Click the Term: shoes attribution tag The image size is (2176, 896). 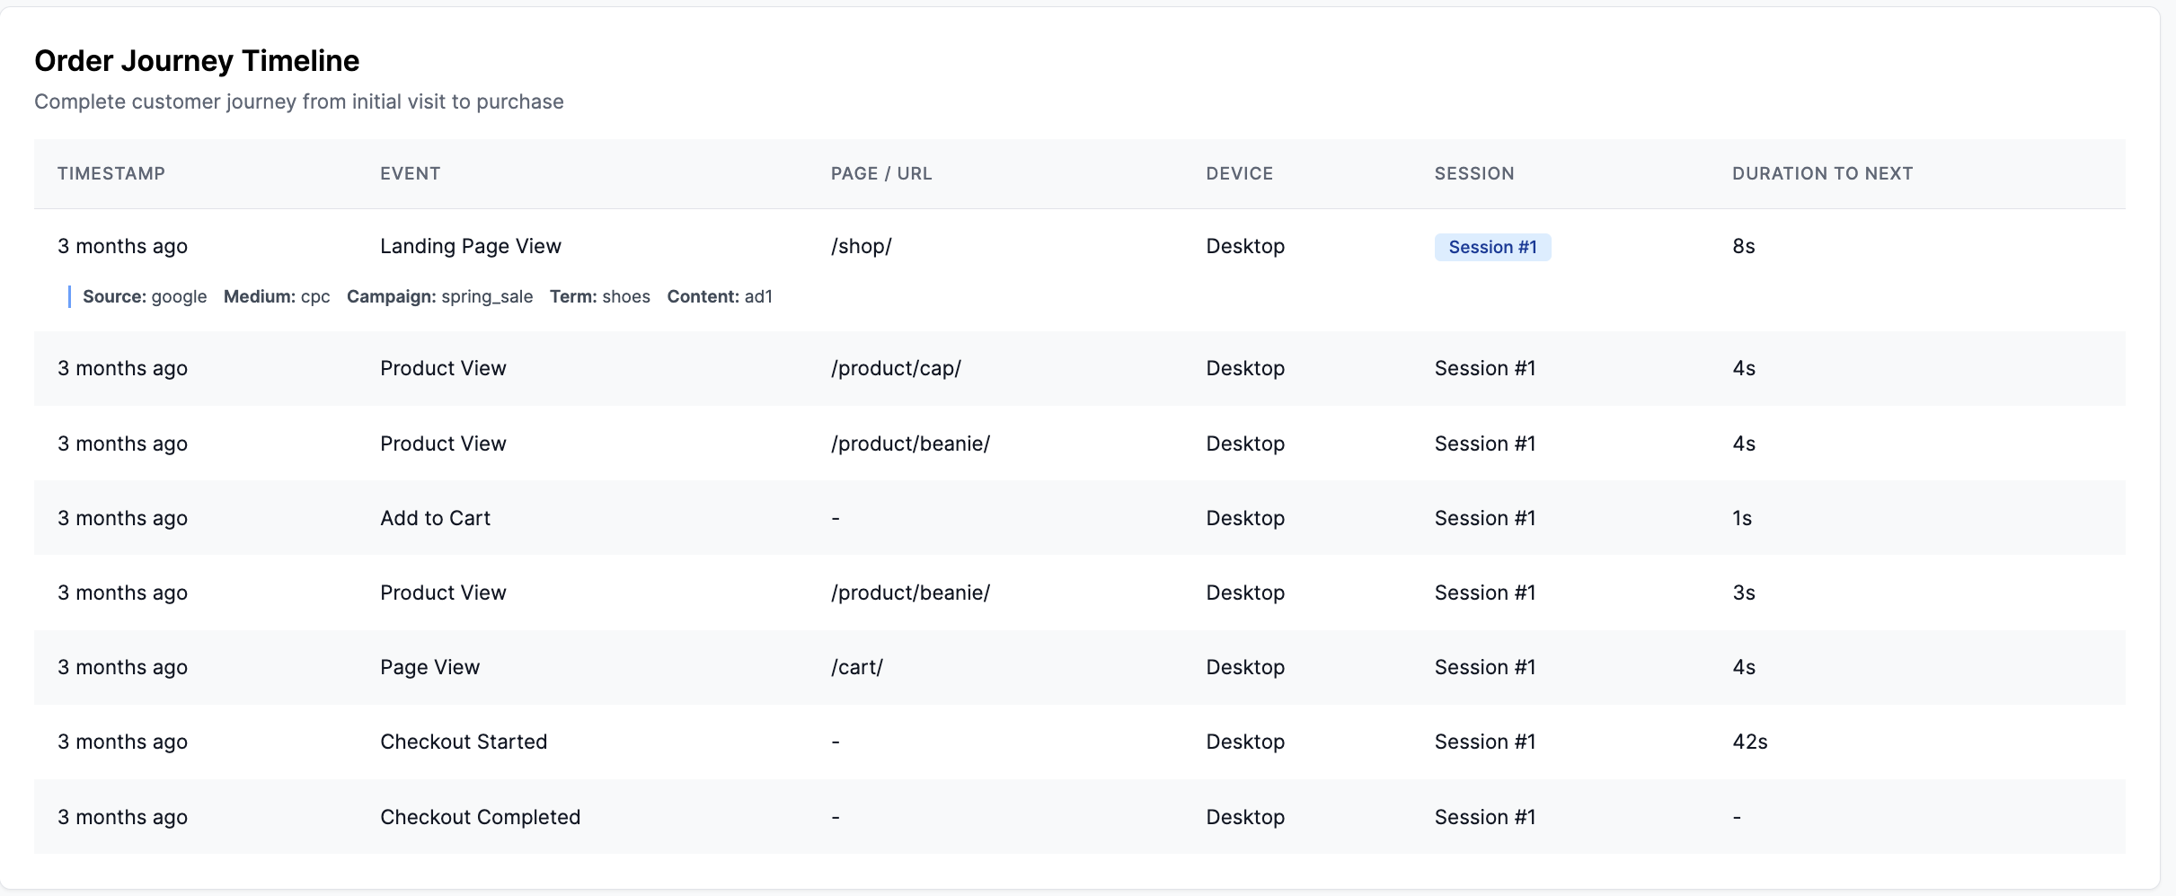599,296
